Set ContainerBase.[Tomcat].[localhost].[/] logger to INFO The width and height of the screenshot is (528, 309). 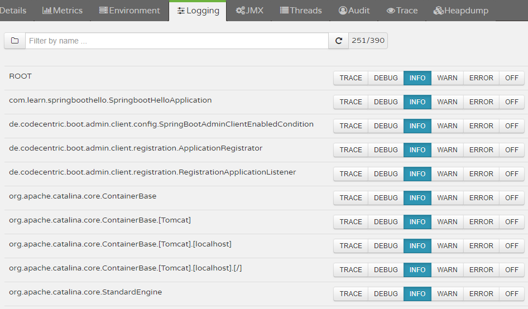click(x=417, y=270)
